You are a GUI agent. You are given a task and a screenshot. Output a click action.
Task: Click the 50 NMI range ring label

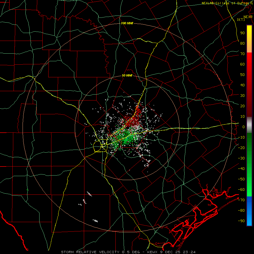pos(127,75)
